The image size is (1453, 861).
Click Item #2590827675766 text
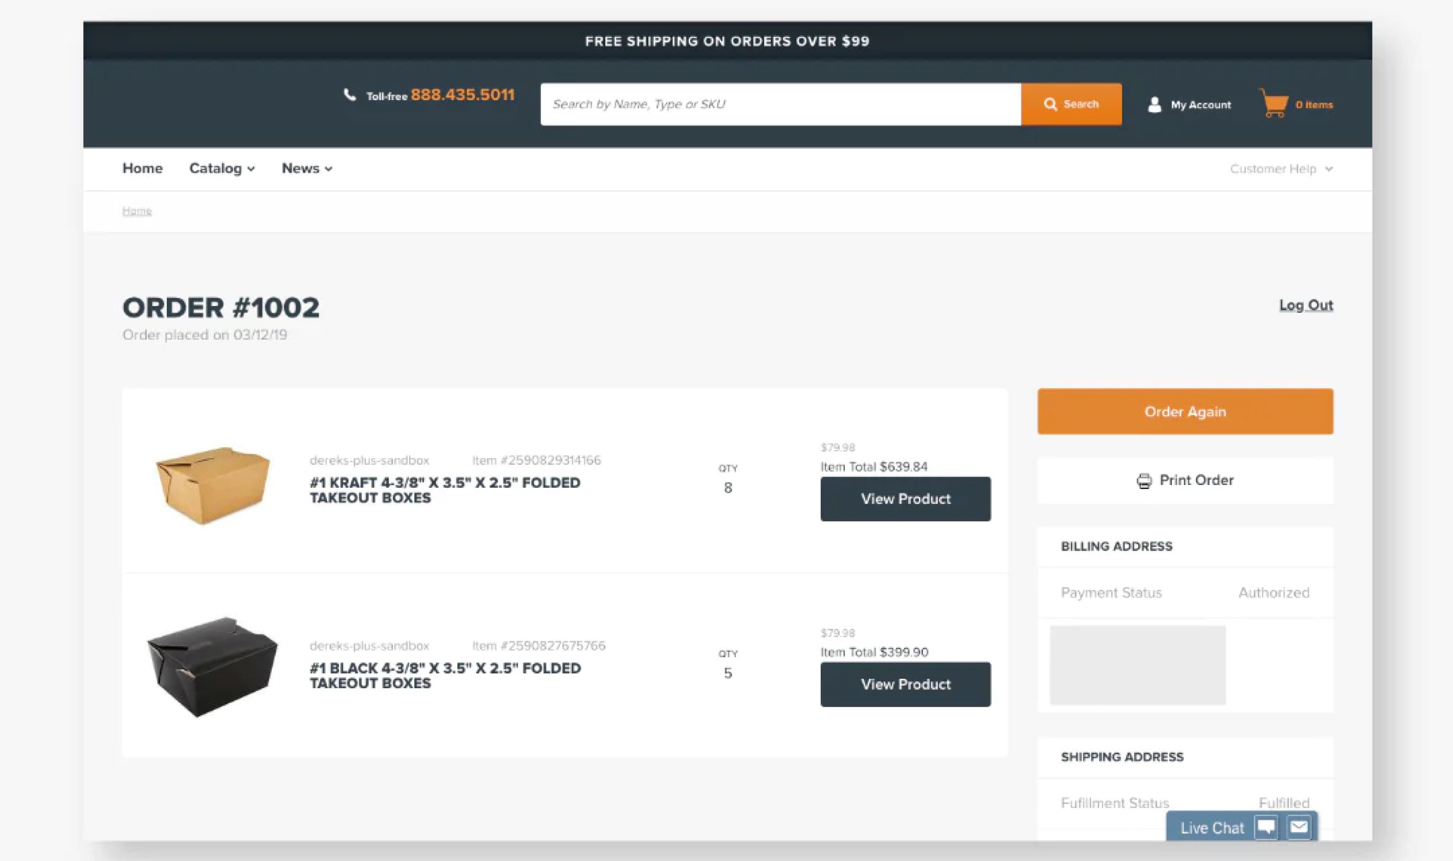point(539,646)
